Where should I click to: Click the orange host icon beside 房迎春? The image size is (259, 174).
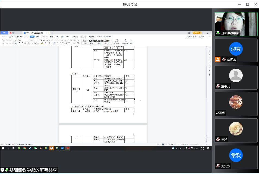(217, 59)
